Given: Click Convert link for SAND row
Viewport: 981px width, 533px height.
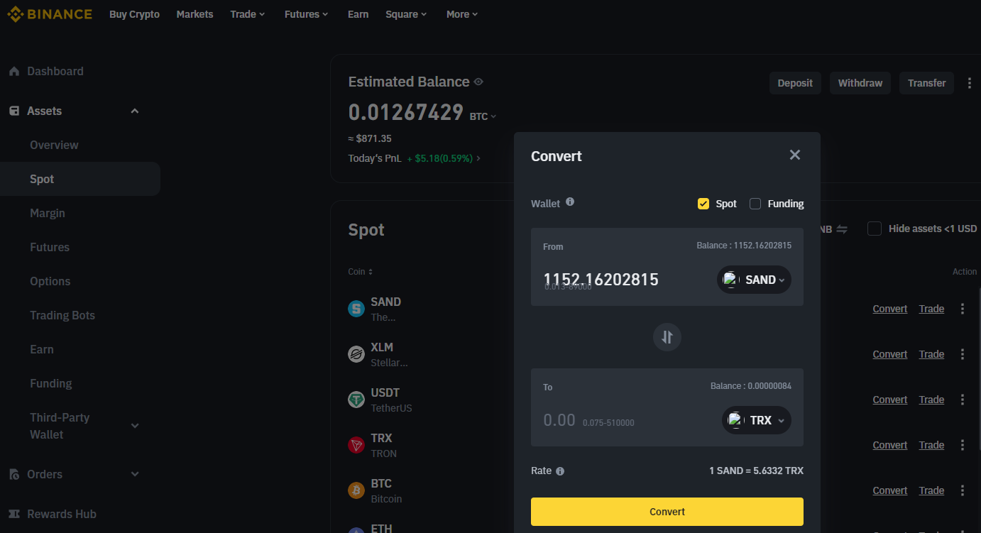Looking at the screenshot, I should [890, 309].
